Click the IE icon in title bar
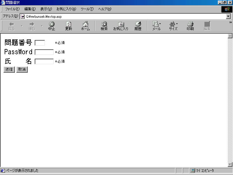Screen dimensions: 233x175 [x=3, y=3]
